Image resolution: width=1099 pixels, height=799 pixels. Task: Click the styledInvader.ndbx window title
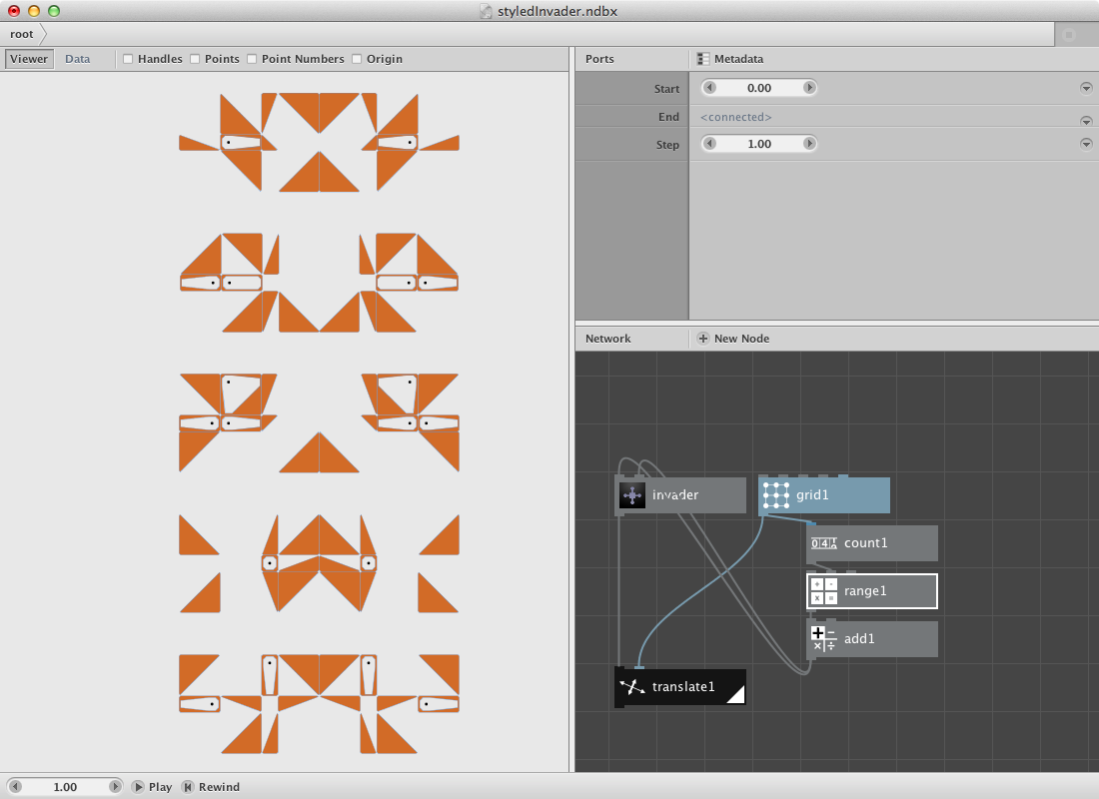[557, 11]
